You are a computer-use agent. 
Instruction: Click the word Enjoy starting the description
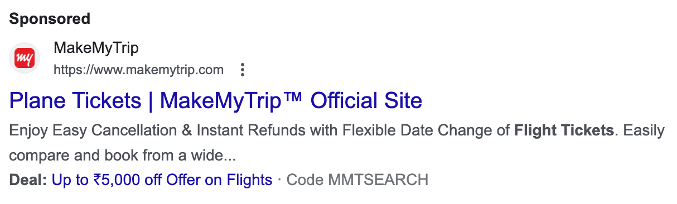pos(29,132)
